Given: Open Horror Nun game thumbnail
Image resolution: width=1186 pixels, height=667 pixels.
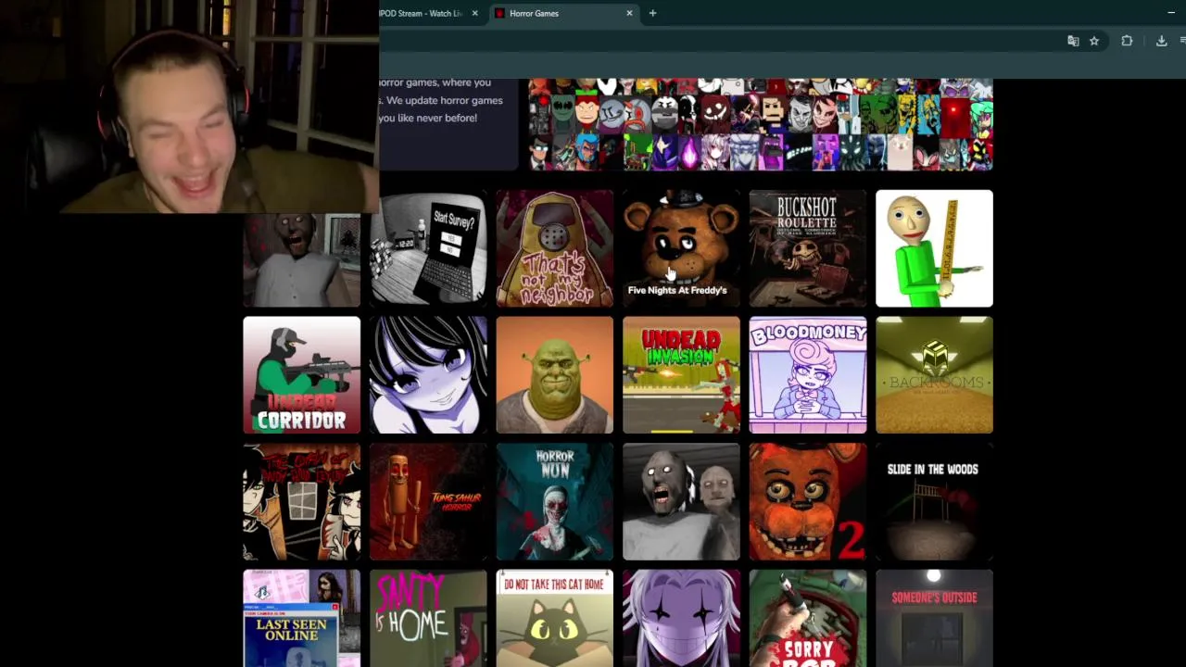Looking at the screenshot, I should 554,502.
